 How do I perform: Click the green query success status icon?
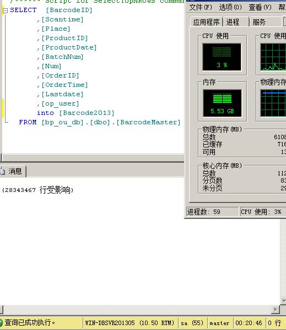(1, 323)
